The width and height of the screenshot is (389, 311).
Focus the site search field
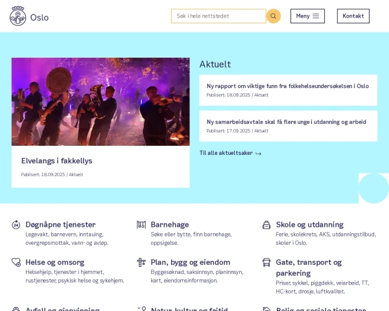(218, 16)
